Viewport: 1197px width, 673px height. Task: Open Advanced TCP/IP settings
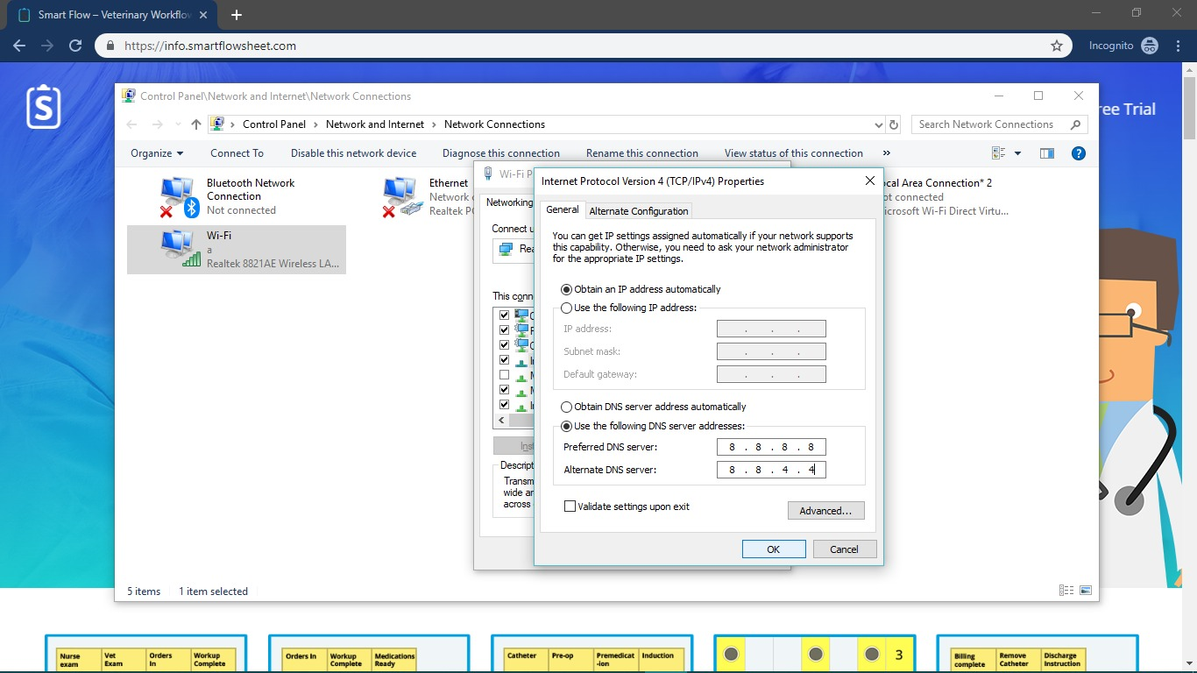(825, 511)
